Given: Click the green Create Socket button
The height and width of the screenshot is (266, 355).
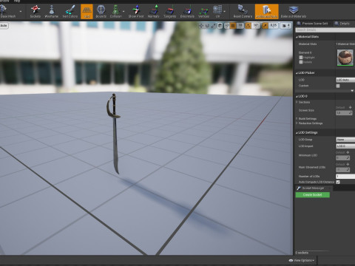Looking at the screenshot, I should 313,195.
